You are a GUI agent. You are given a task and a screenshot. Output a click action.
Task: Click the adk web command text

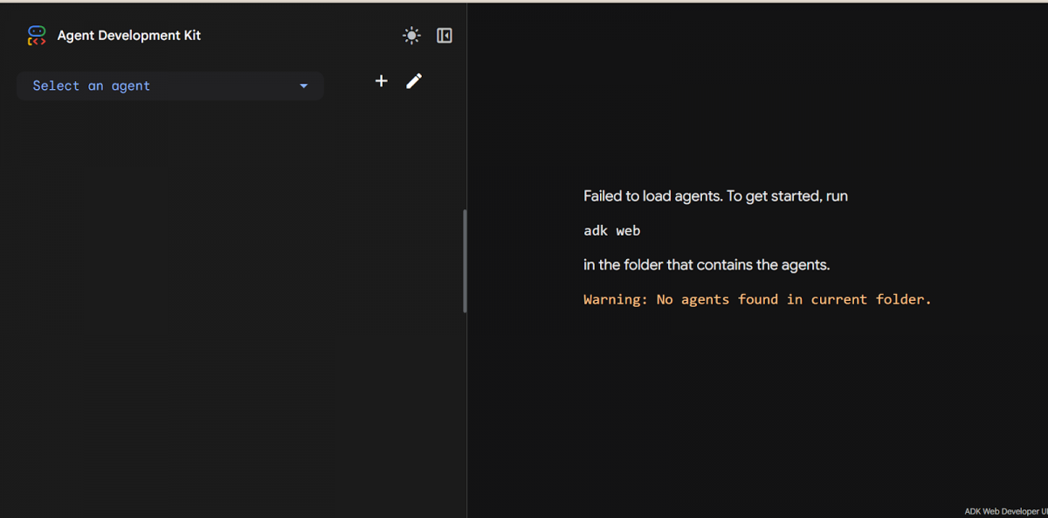[x=611, y=230]
